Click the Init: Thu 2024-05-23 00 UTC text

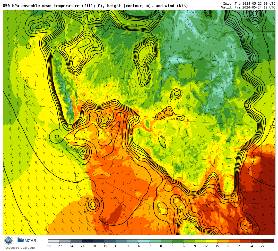click(x=249, y=4)
